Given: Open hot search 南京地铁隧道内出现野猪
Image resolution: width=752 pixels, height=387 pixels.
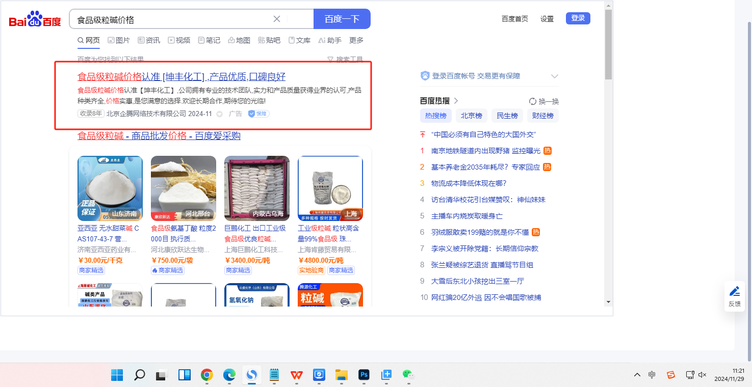Looking at the screenshot, I should click(486, 151).
